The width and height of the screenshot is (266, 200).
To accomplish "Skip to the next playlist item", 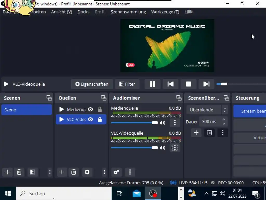I will pyautogui.click(x=207, y=84).
